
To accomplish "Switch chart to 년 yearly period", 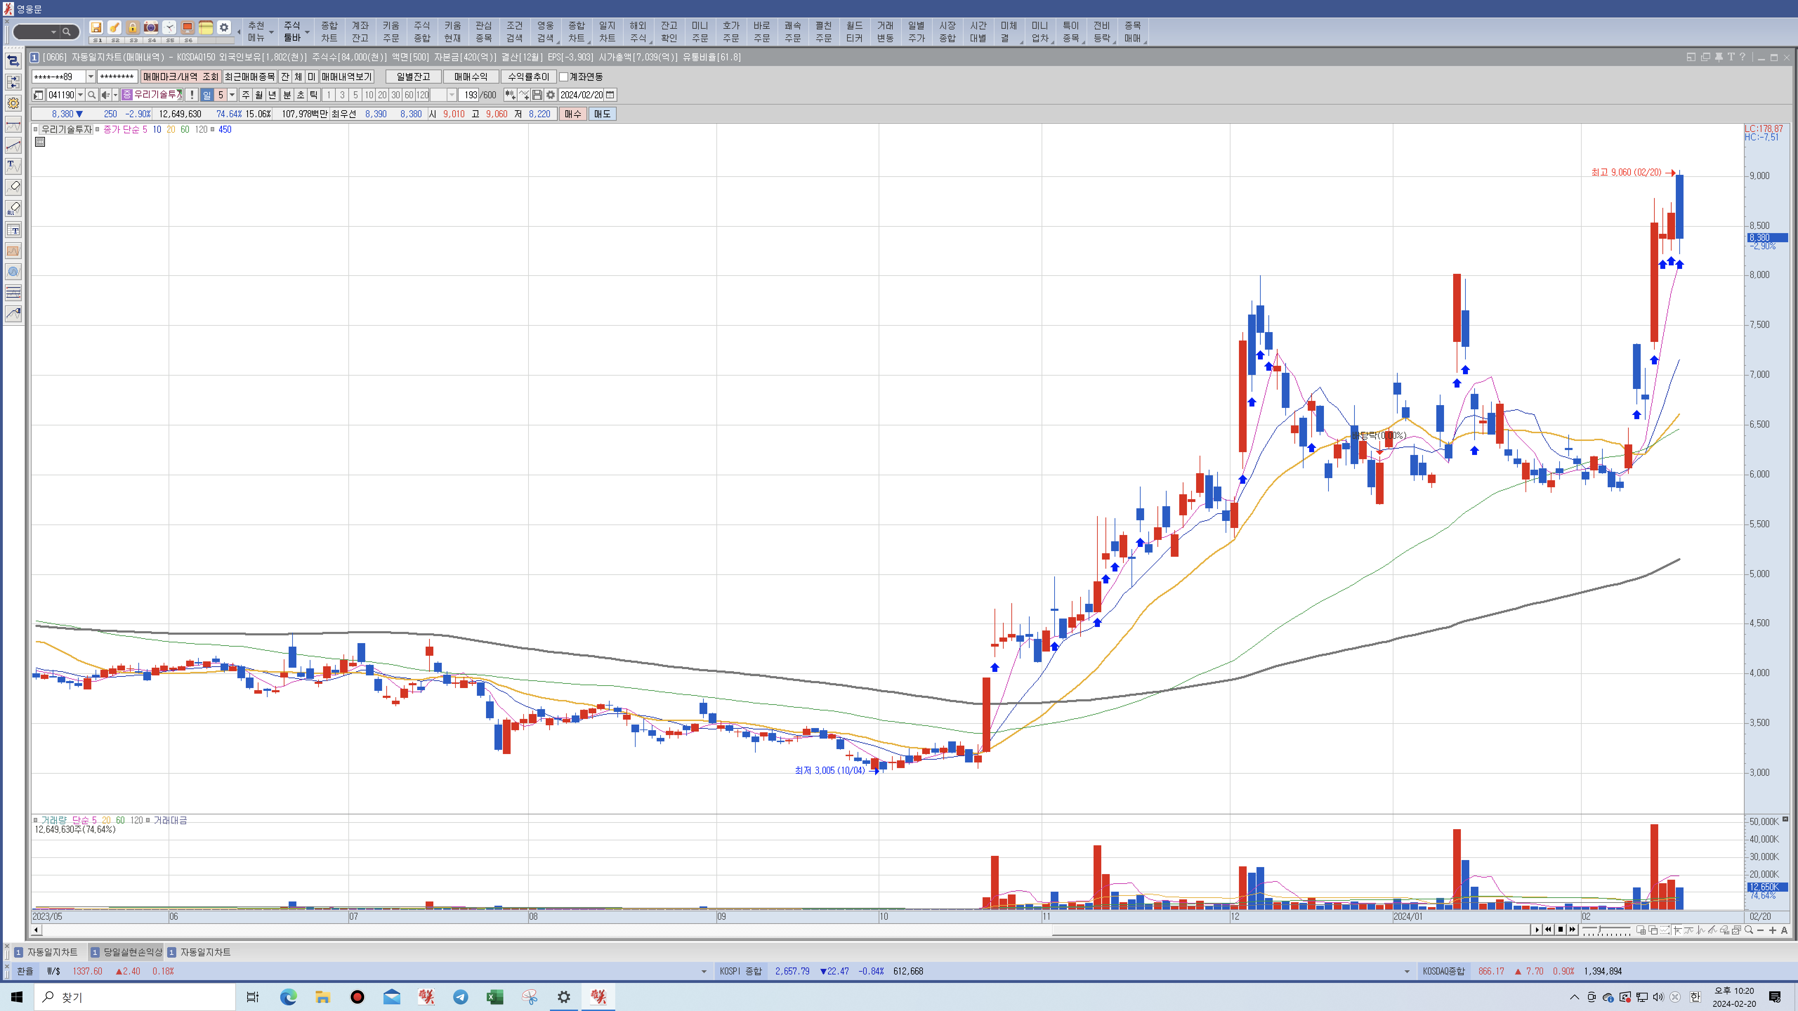I will click(x=272, y=95).
